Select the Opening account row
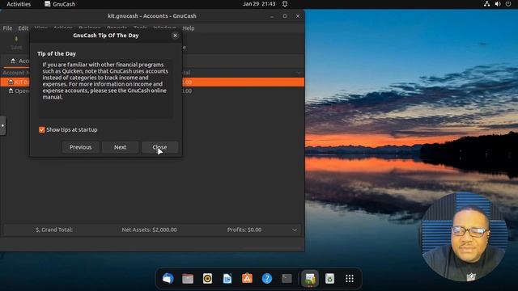This screenshot has height=291, width=518. (152, 91)
